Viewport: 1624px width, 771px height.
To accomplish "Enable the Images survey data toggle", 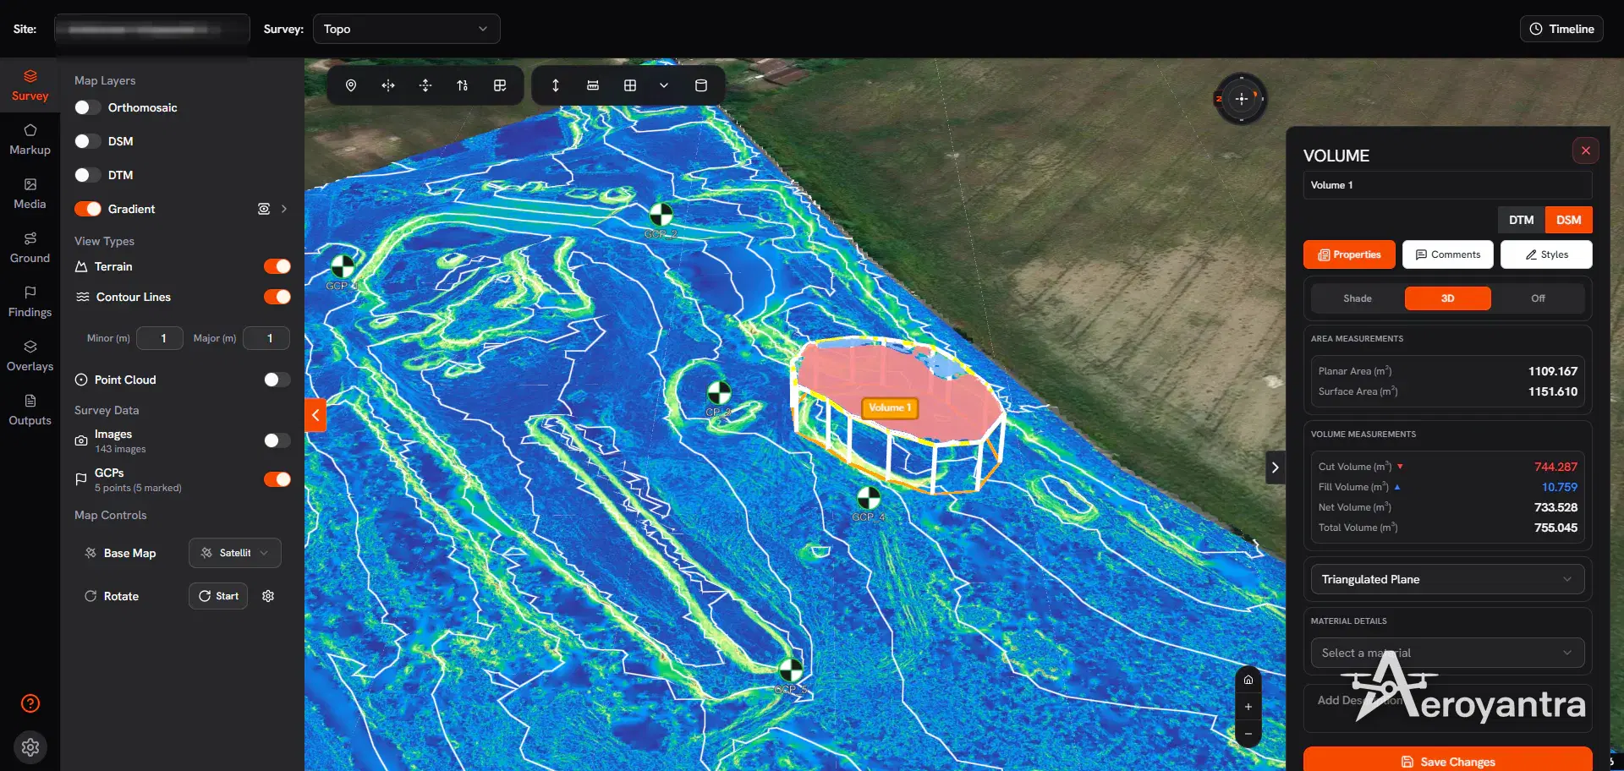I will click(x=277, y=440).
